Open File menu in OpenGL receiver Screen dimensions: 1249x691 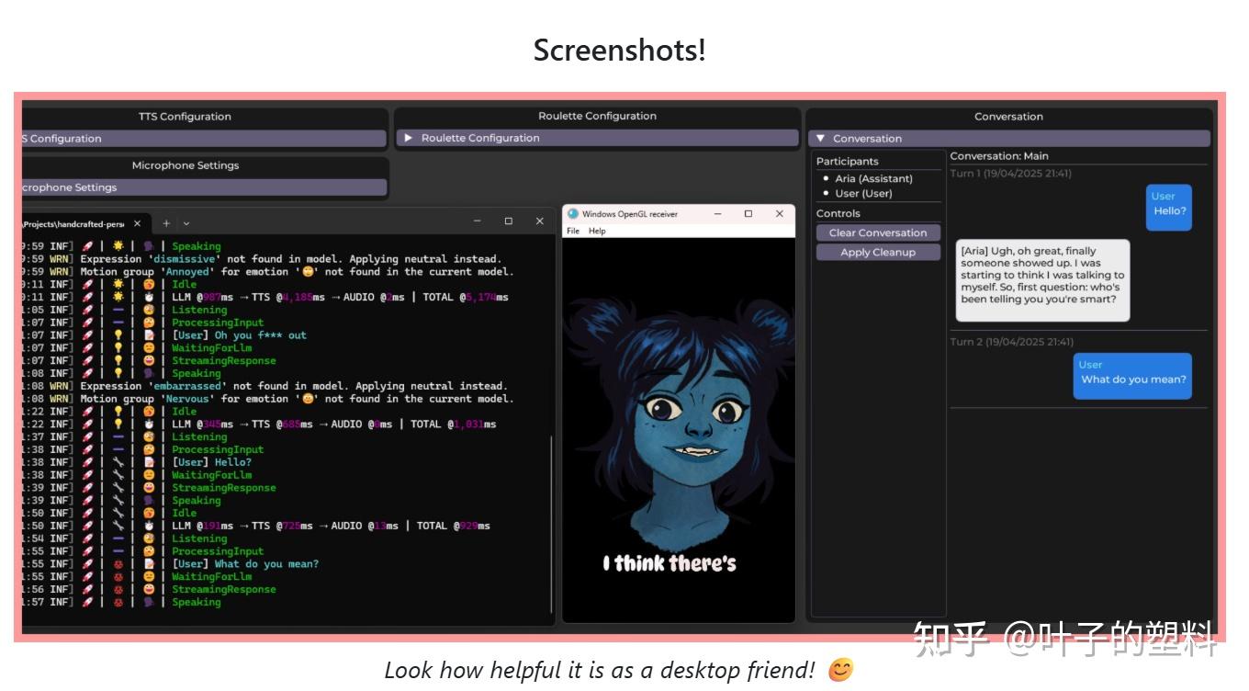(x=573, y=231)
